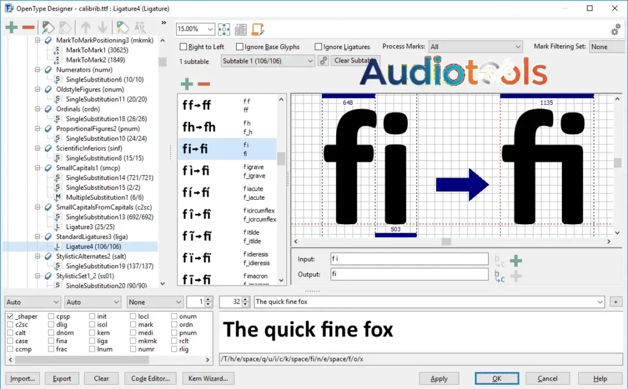Click the Input text field
Viewport: 628px width, 389px height.
(x=409, y=259)
